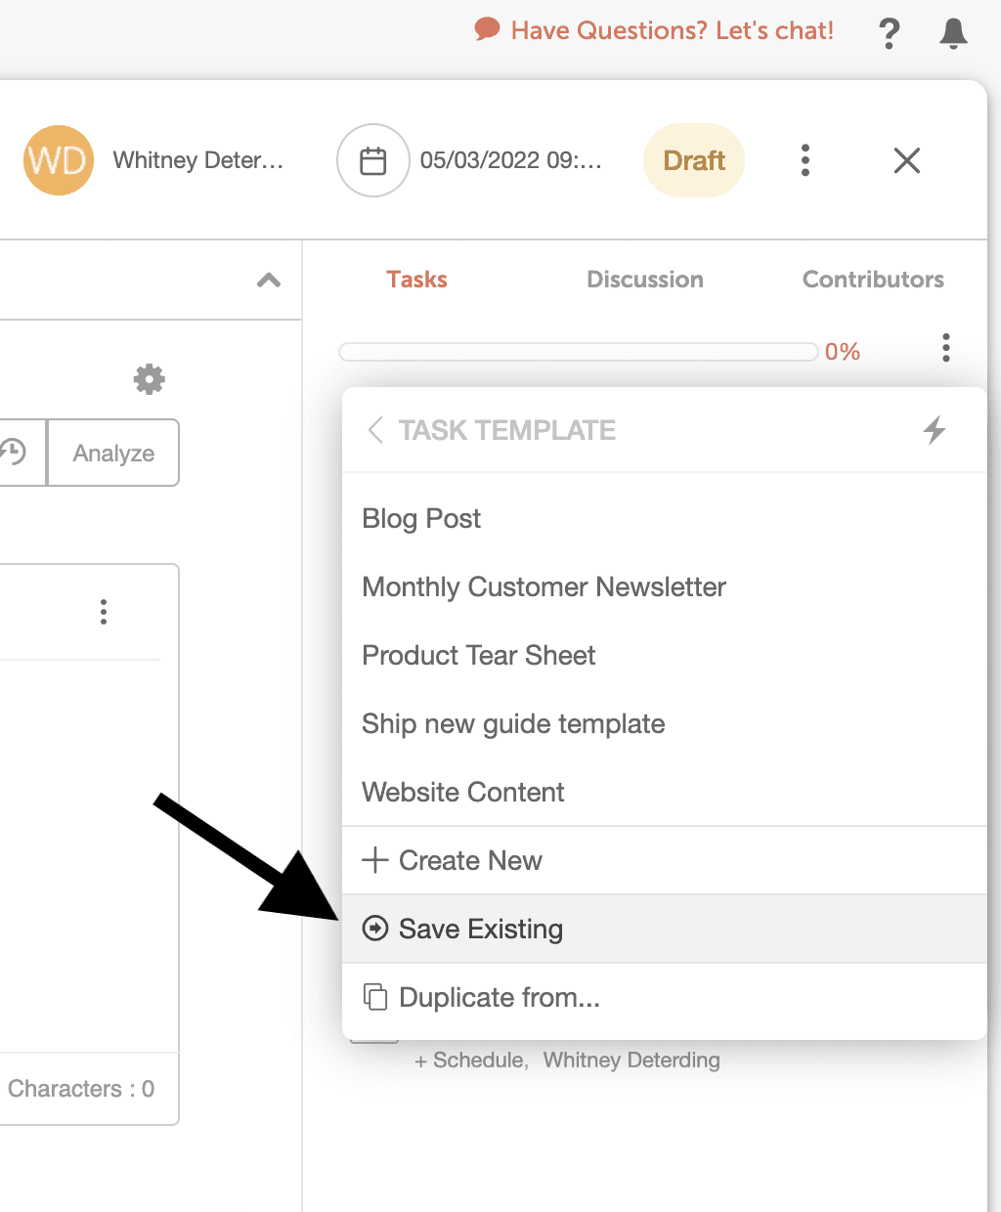Select the Product Tear Sheet template
1001x1212 pixels.
[664, 655]
